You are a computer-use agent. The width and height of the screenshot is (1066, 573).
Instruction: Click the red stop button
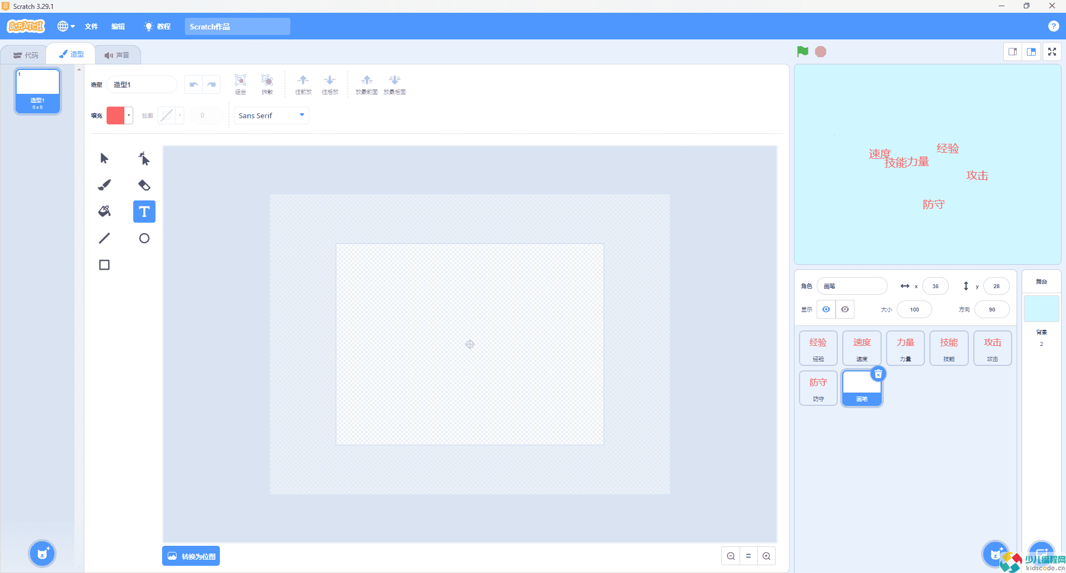point(821,52)
